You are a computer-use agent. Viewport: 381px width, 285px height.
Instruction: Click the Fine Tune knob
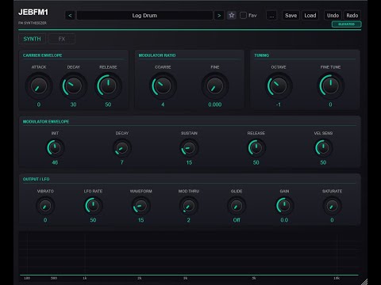[x=330, y=86]
